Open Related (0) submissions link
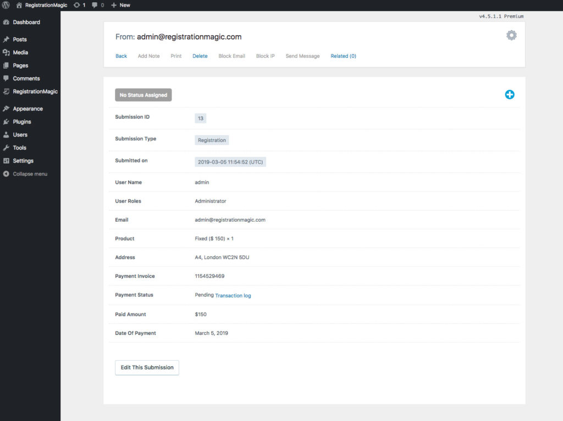Viewport: 563px width, 421px height. point(343,56)
